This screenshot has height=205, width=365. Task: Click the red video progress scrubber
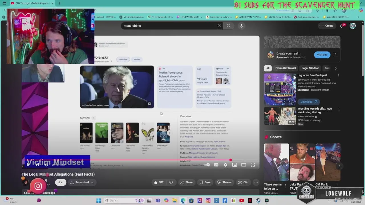click(230, 160)
